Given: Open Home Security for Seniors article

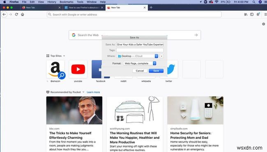Looking at the screenshot, I should pyautogui.click(x=191, y=135).
